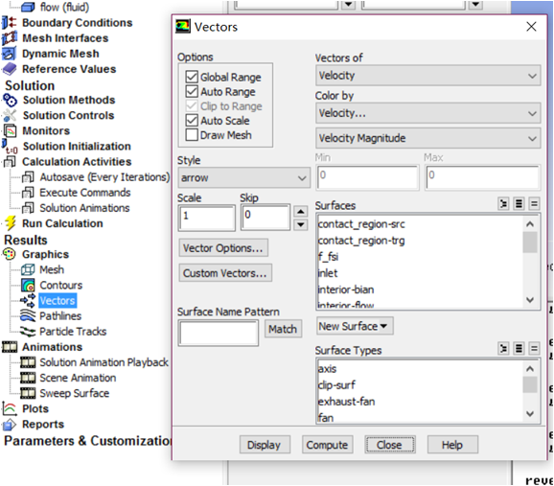554x486 pixels.
Task: Expand the New Surface dropdown
Action: click(x=355, y=326)
